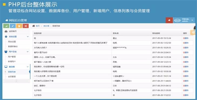Click the orange users shortcut button
The width and height of the screenshot is (197, 100).
(x=19, y=26)
